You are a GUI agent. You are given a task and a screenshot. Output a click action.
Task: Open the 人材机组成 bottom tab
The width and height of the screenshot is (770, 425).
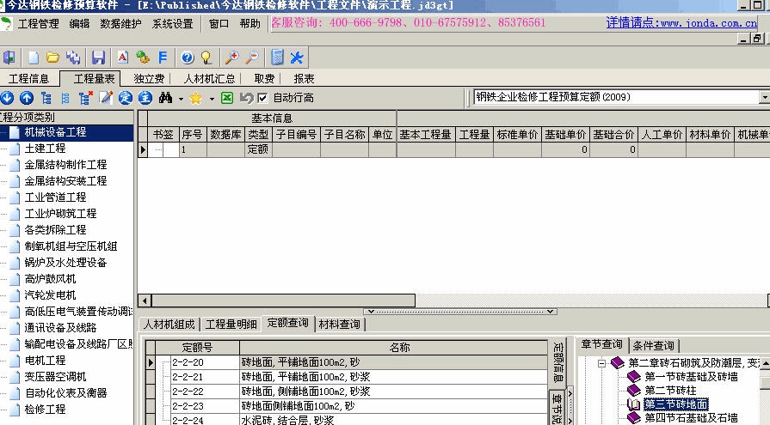169,325
